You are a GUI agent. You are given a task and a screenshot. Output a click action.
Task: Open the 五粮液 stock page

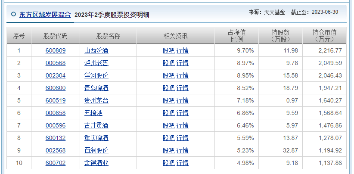tap(93, 113)
